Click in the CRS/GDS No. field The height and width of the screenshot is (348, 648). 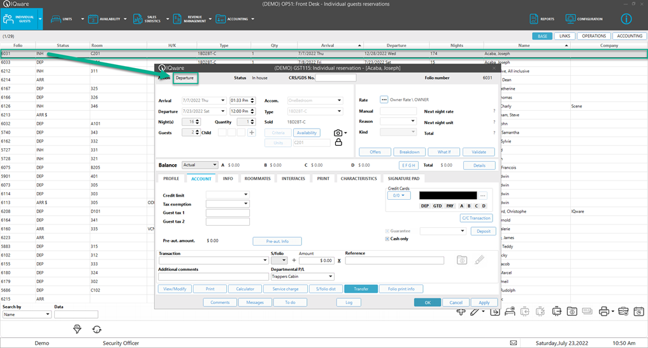(336, 78)
